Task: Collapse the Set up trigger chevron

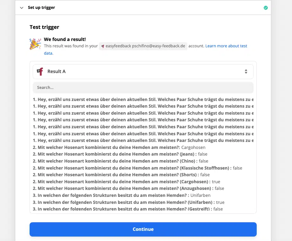Action: coord(22,8)
